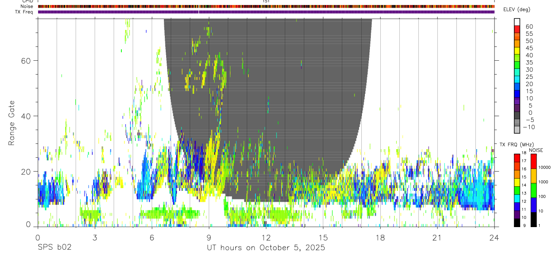556x257 pixels.
Task: Click the ELEV color bar label "−10"
Action: 528,127
